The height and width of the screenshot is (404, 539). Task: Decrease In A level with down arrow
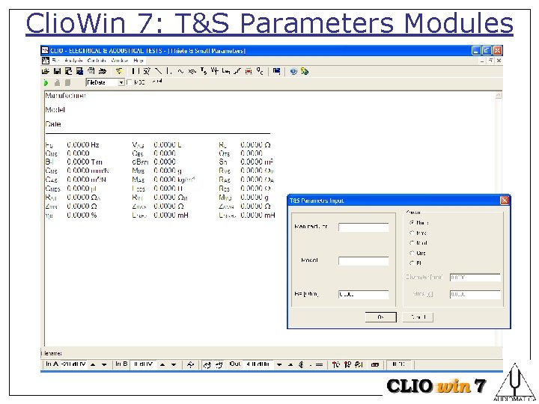[104, 365]
